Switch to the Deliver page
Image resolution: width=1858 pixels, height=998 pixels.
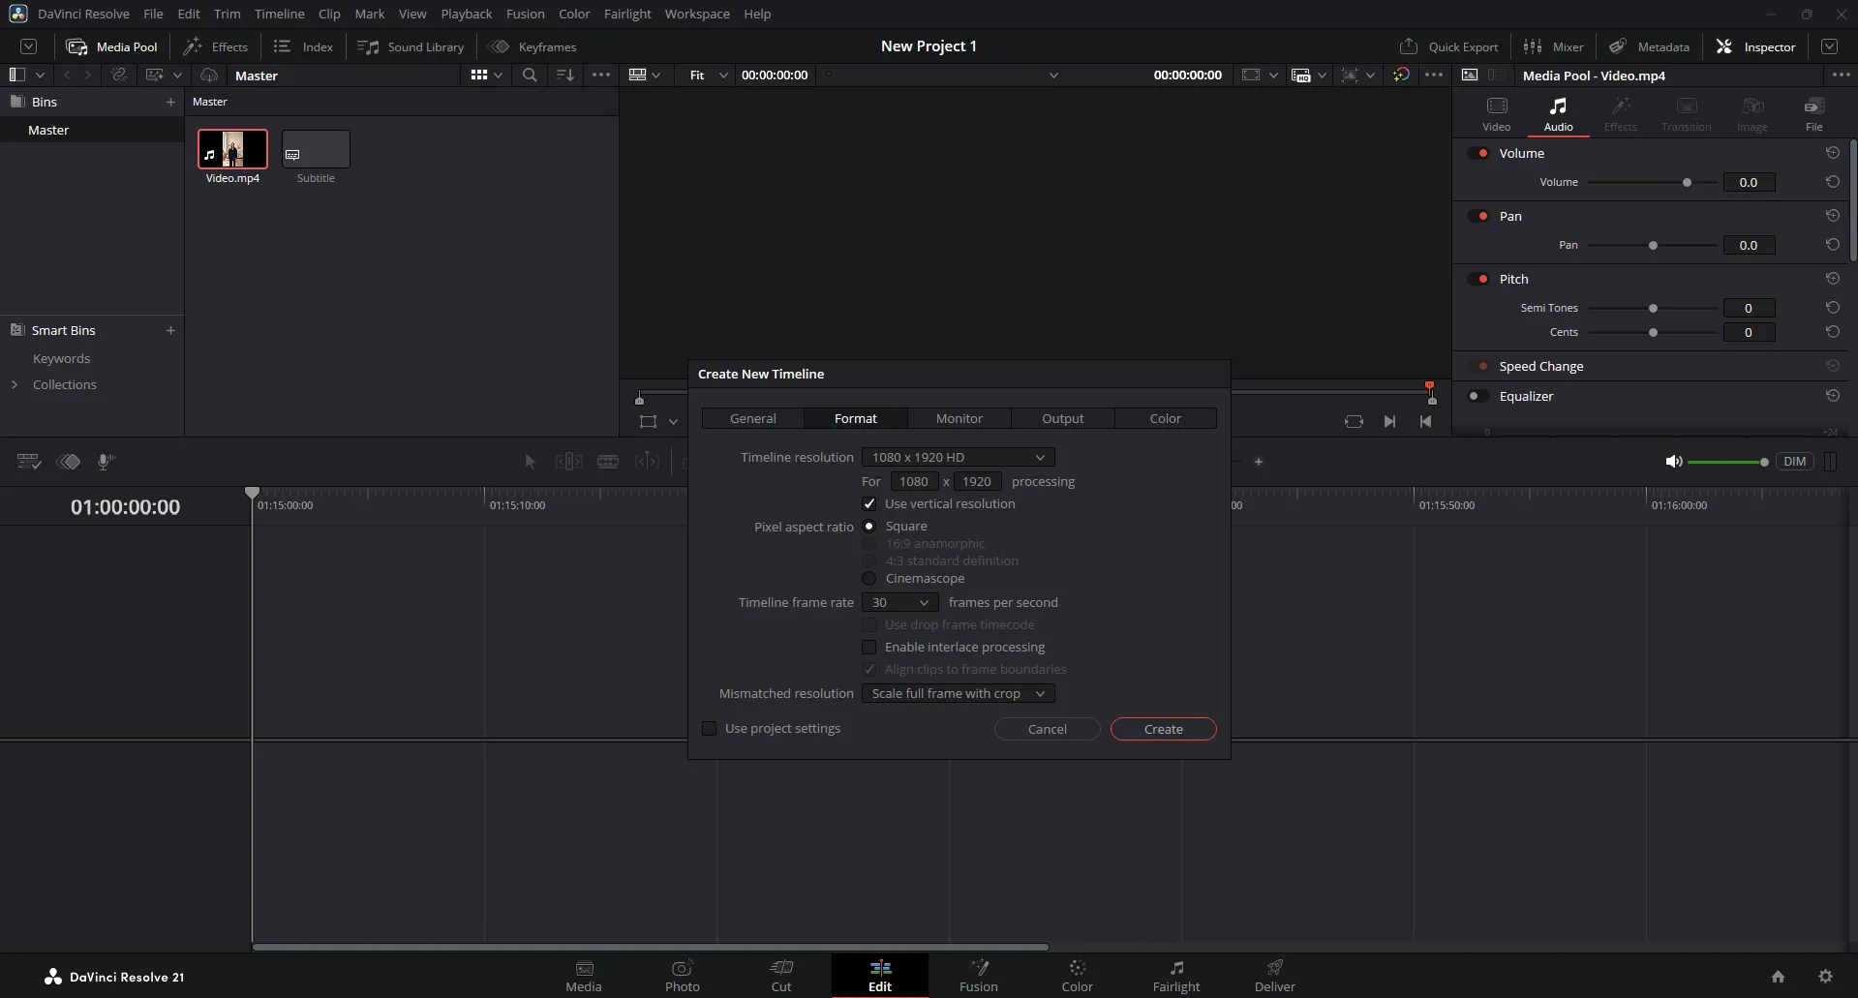coord(1274,976)
